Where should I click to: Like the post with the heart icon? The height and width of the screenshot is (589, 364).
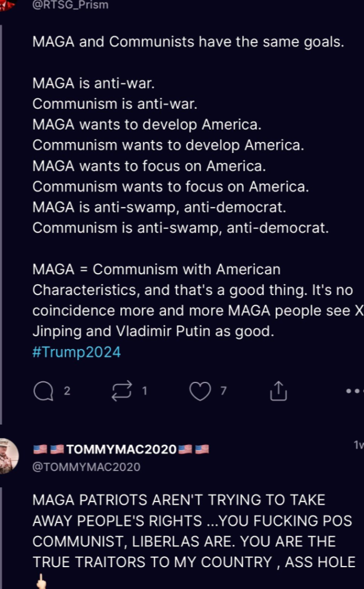click(200, 392)
